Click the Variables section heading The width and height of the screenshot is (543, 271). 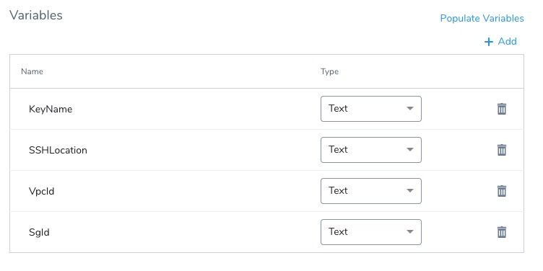36,15
